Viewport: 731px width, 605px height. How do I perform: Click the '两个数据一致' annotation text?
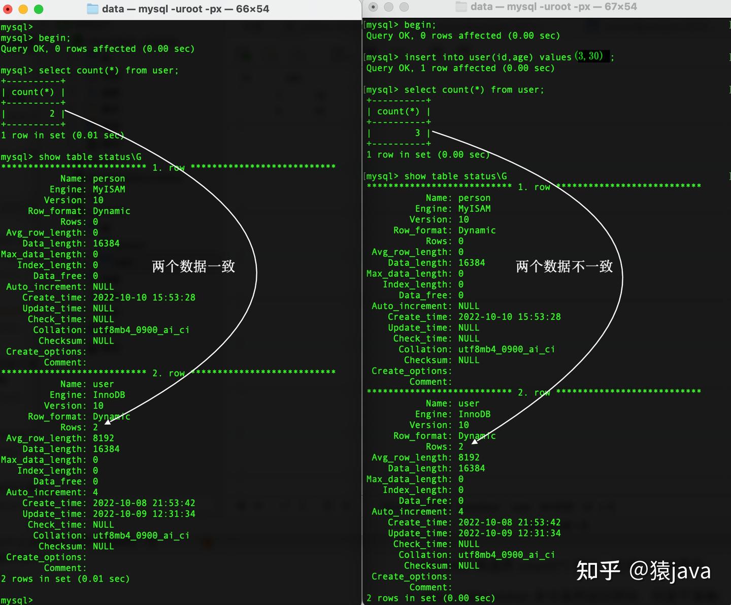point(193,266)
